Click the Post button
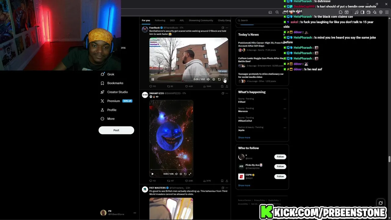 [x=116, y=130]
